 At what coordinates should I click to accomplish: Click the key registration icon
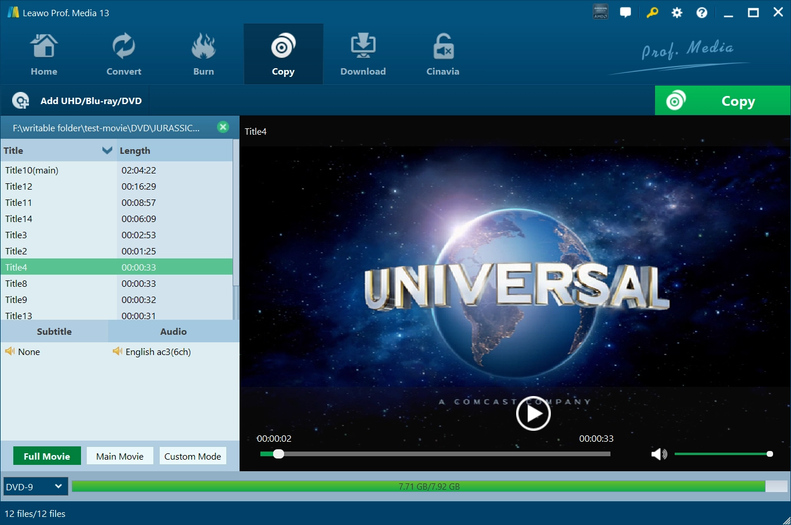(x=652, y=13)
